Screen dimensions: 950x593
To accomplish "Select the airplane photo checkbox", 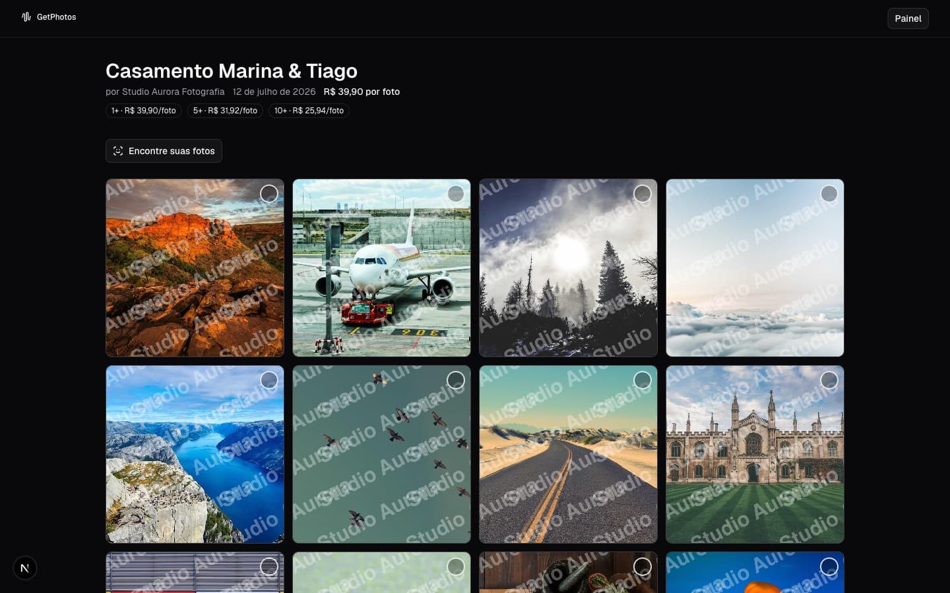I will point(456,194).
